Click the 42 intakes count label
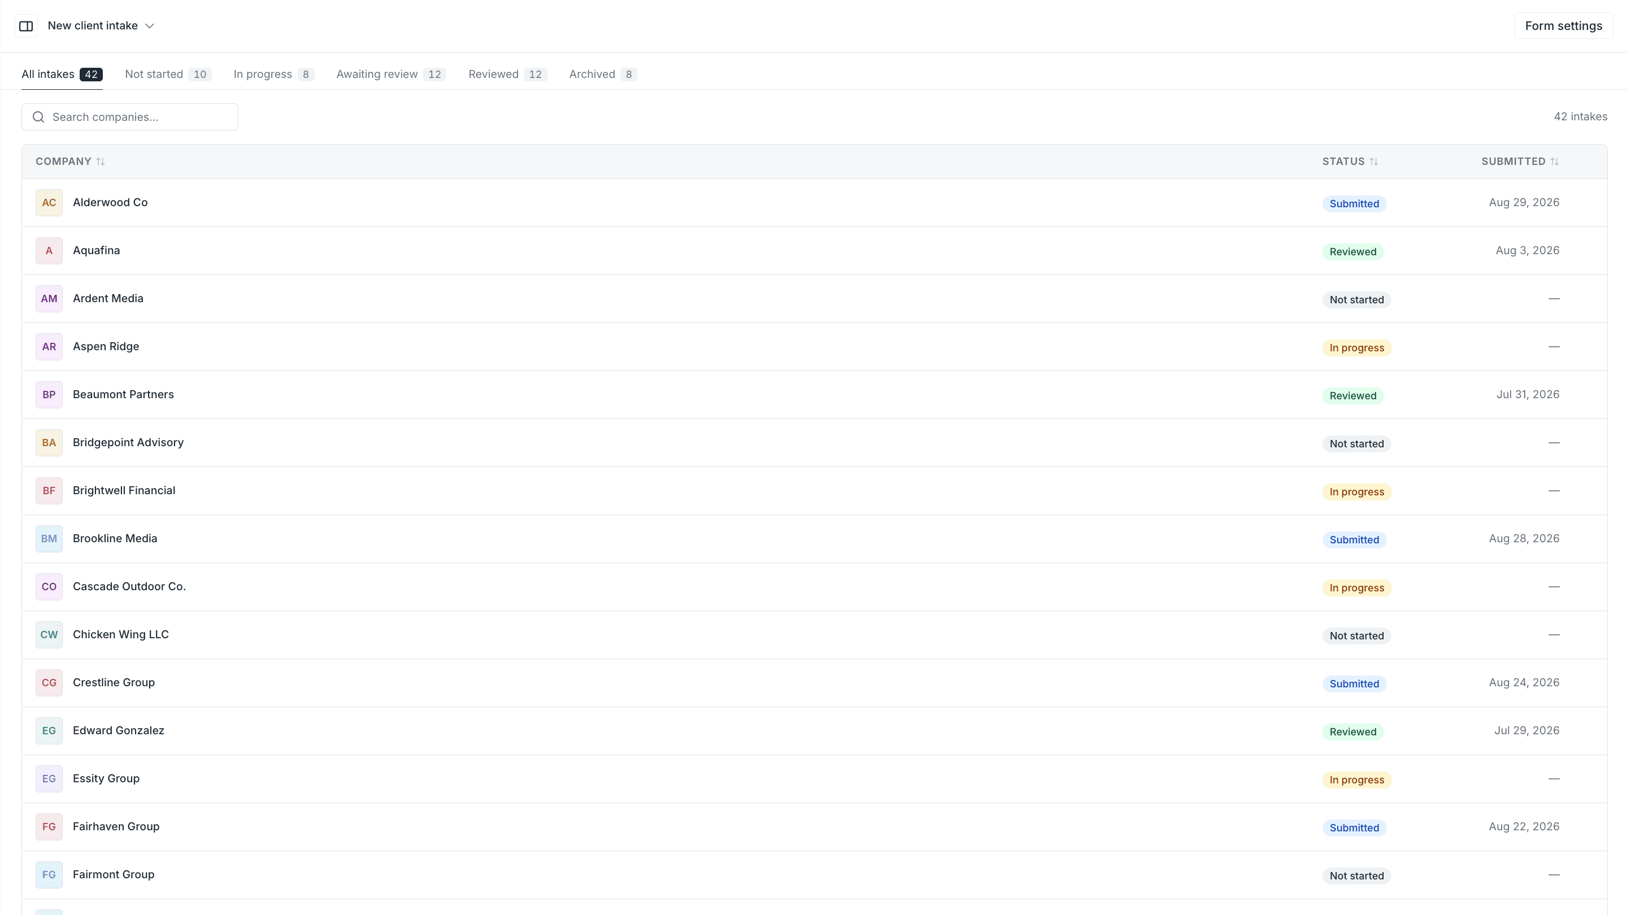The image size is (1627, 915). 1580,117
